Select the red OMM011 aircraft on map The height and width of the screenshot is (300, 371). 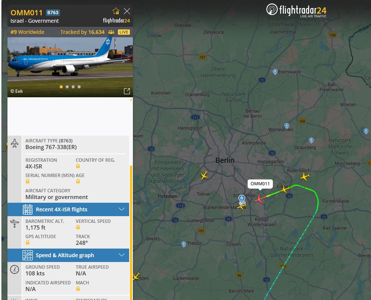coord(260,199)
